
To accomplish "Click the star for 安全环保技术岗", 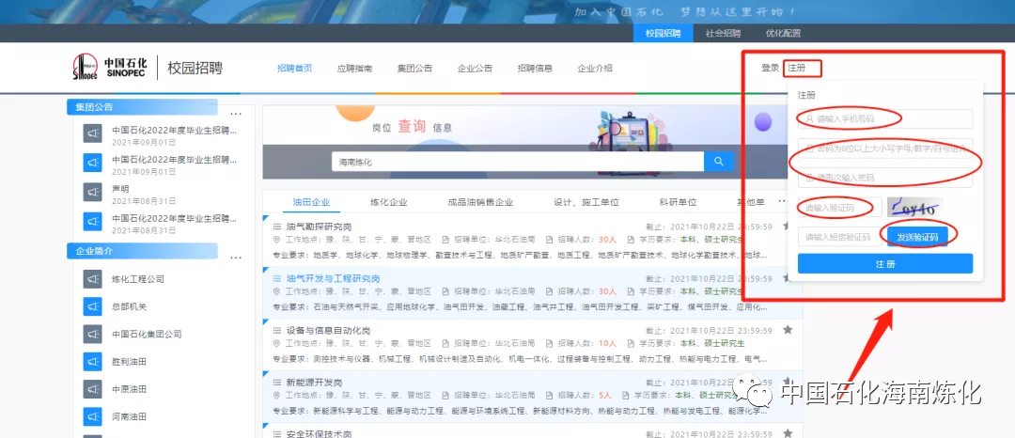I will [788, 433].
